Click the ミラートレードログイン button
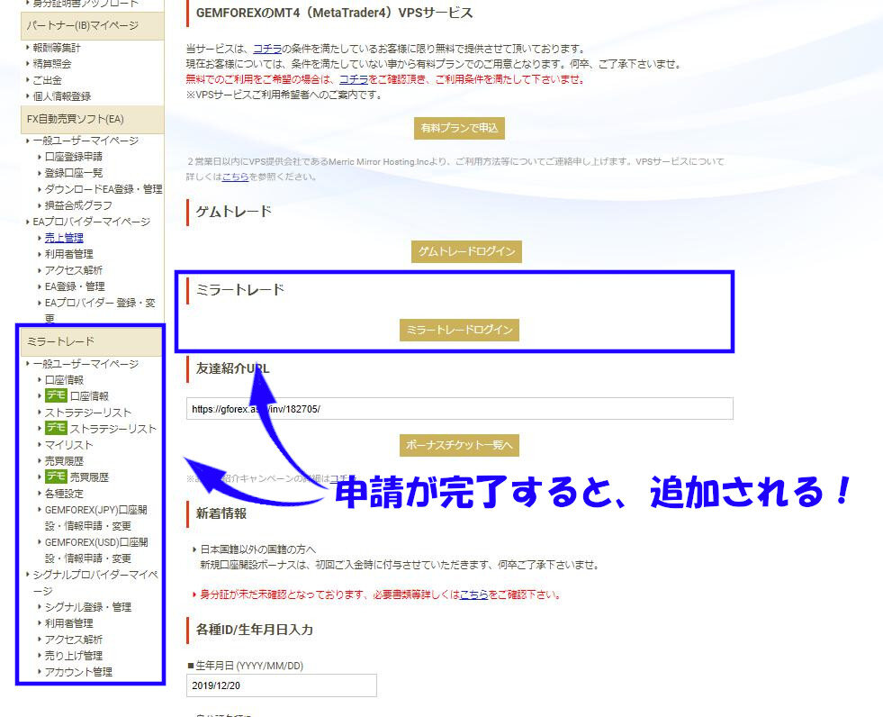883x717 pixels. click(x=459, y=330)
